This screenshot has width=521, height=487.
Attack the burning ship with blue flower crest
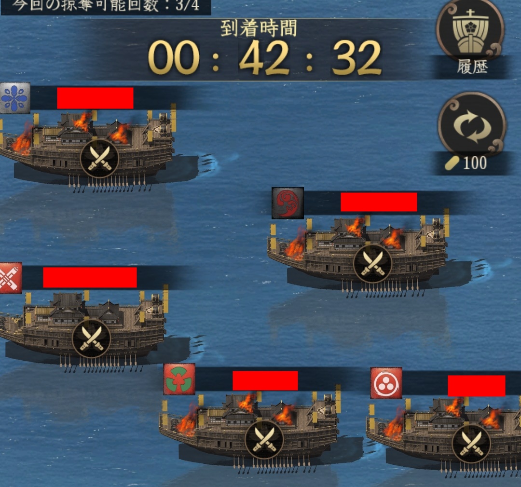(100, 159)
